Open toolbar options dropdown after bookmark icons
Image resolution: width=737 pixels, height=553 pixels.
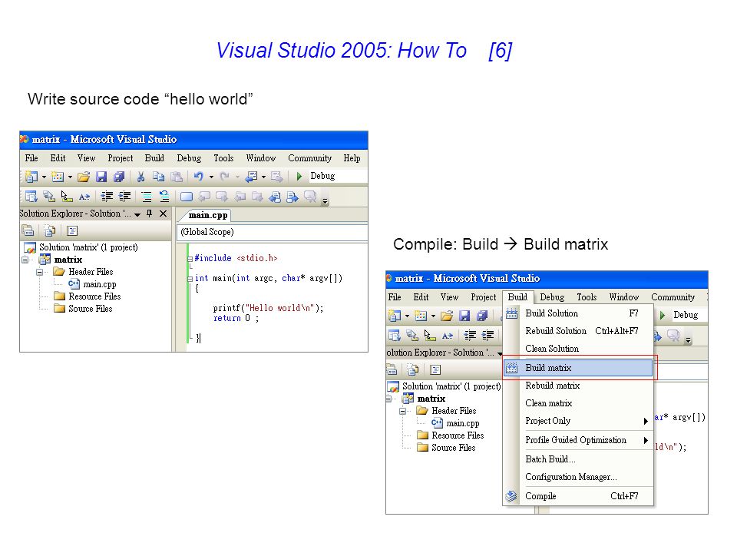pos(326,201)
